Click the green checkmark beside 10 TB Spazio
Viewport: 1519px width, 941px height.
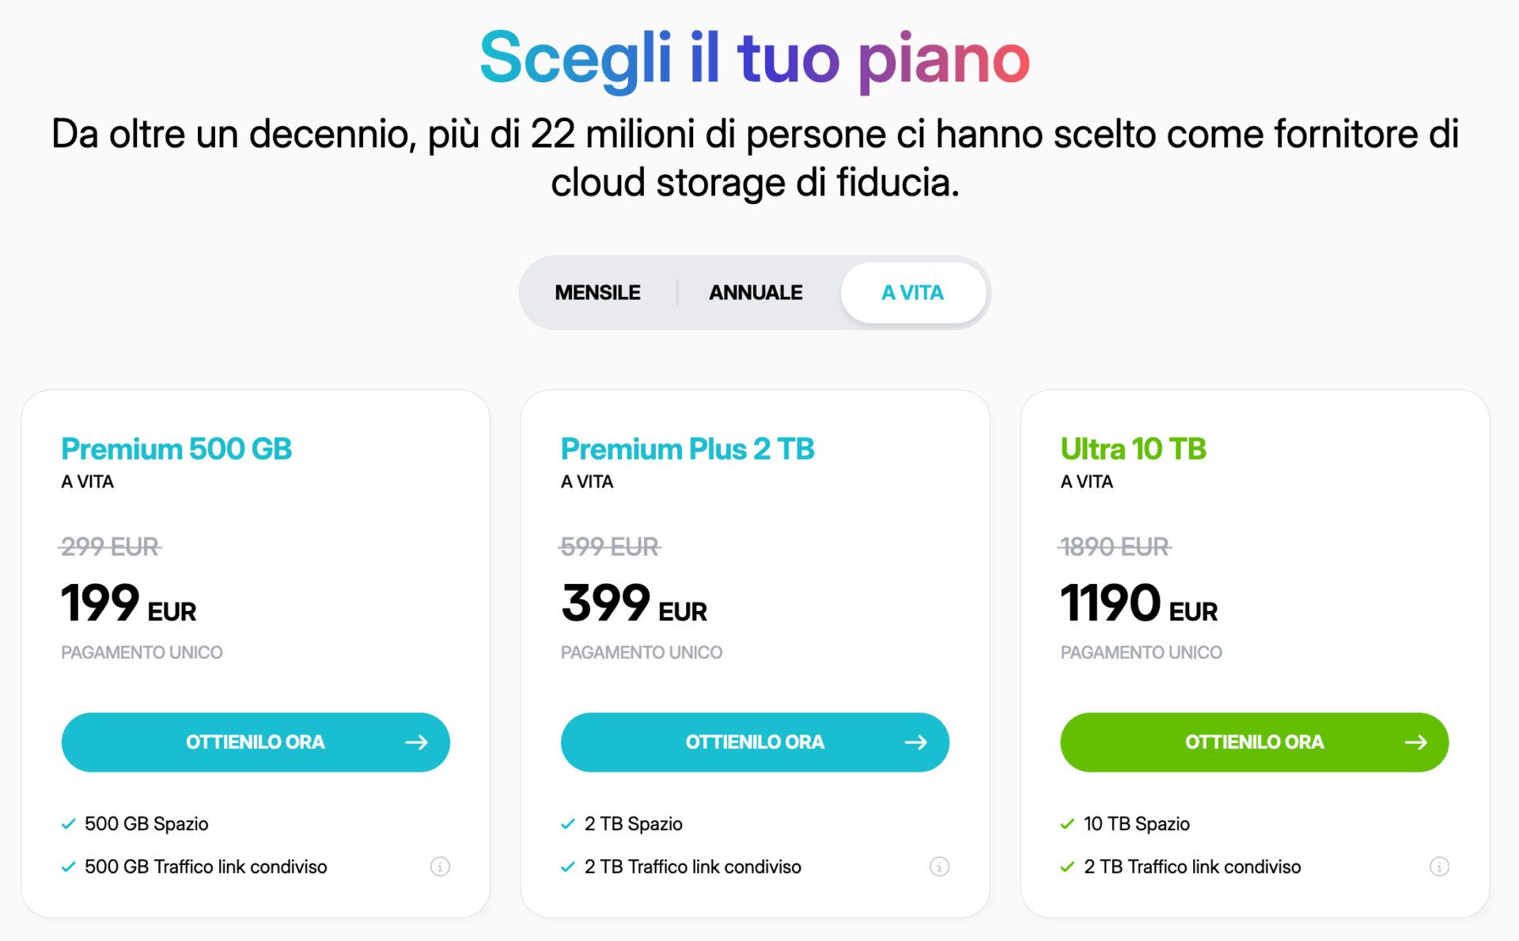point(1068,823)
